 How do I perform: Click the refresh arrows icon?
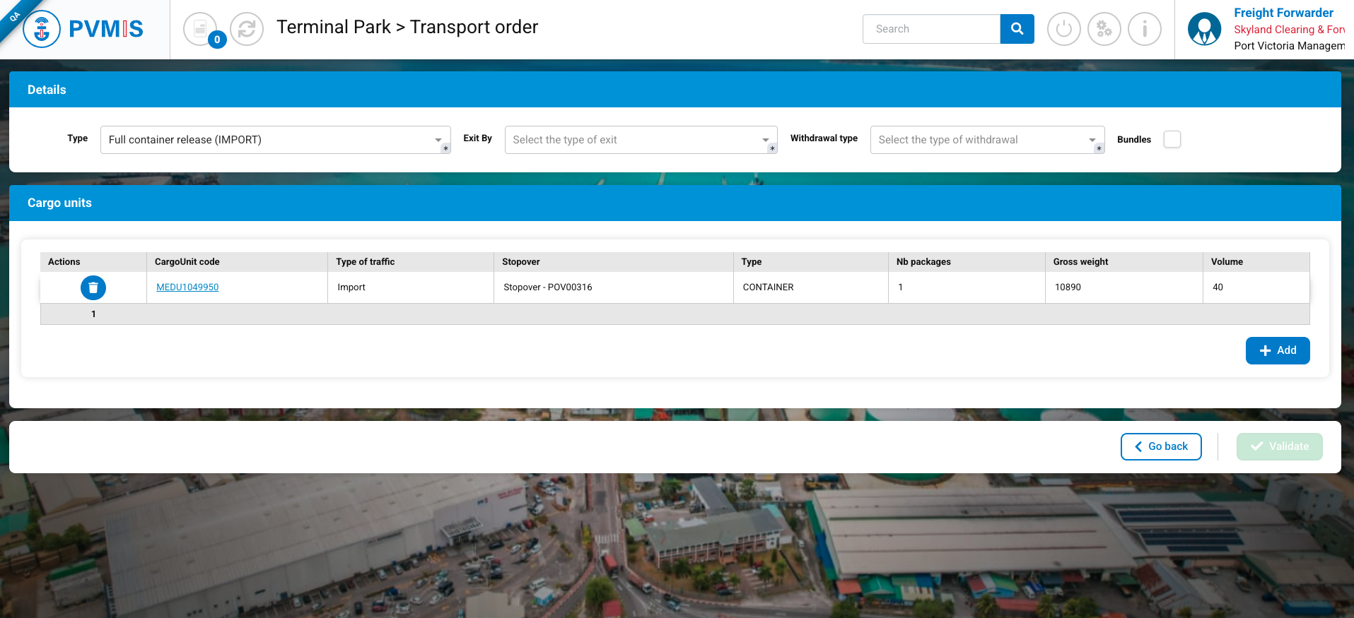(x=247, y=29)
